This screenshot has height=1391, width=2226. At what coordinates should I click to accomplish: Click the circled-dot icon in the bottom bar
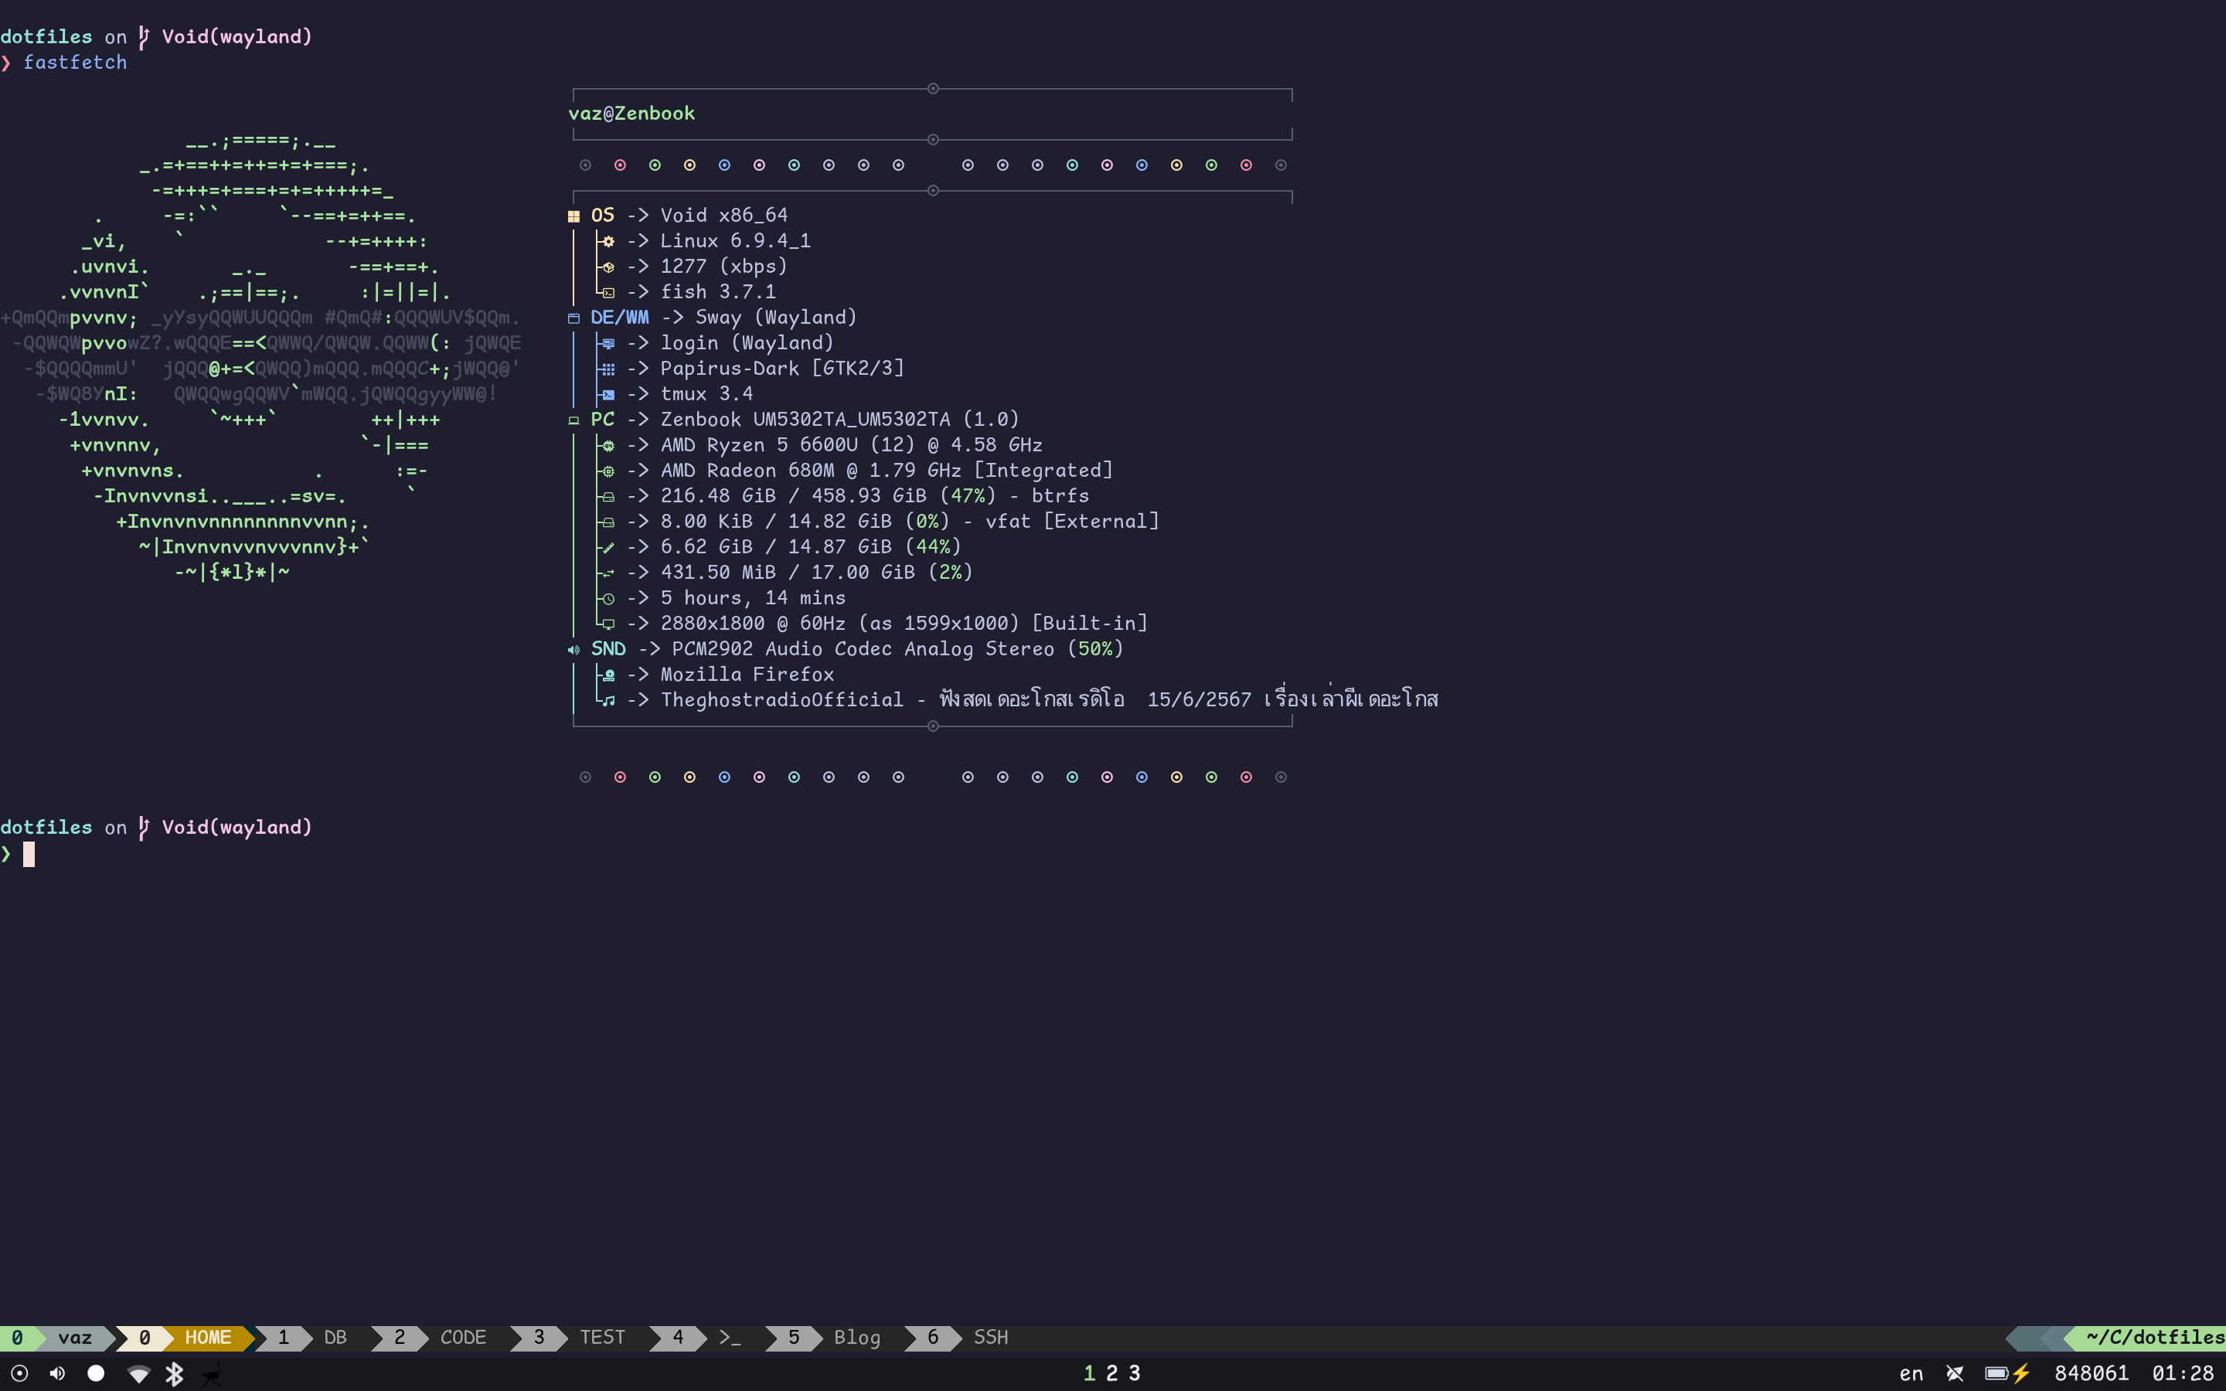click(19, 1372)
